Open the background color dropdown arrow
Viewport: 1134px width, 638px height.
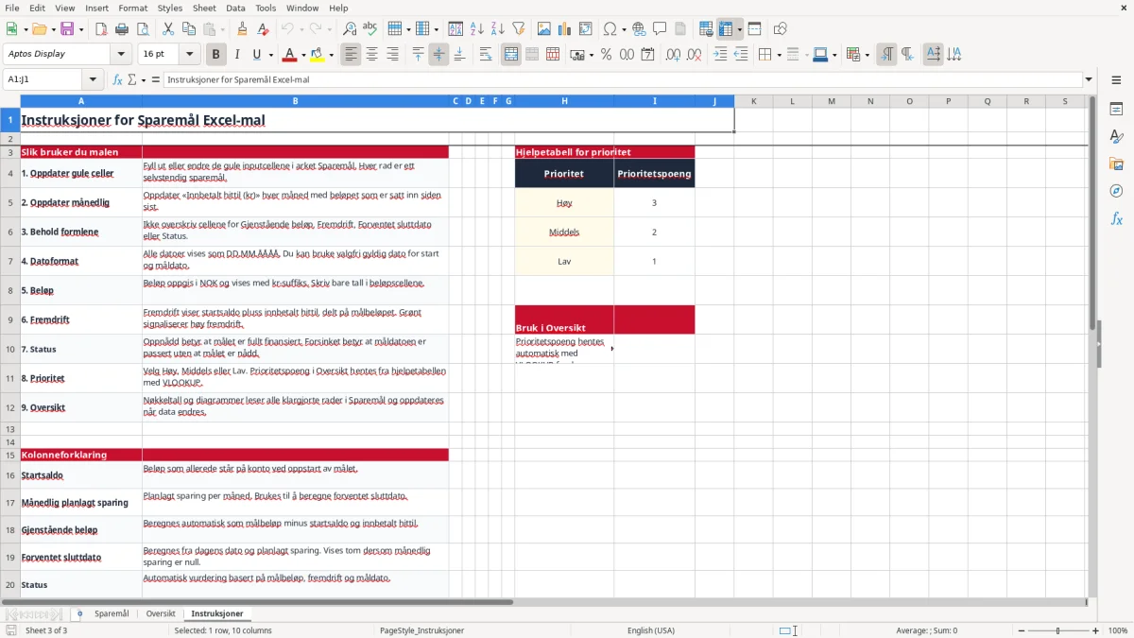tap(331, 55)
